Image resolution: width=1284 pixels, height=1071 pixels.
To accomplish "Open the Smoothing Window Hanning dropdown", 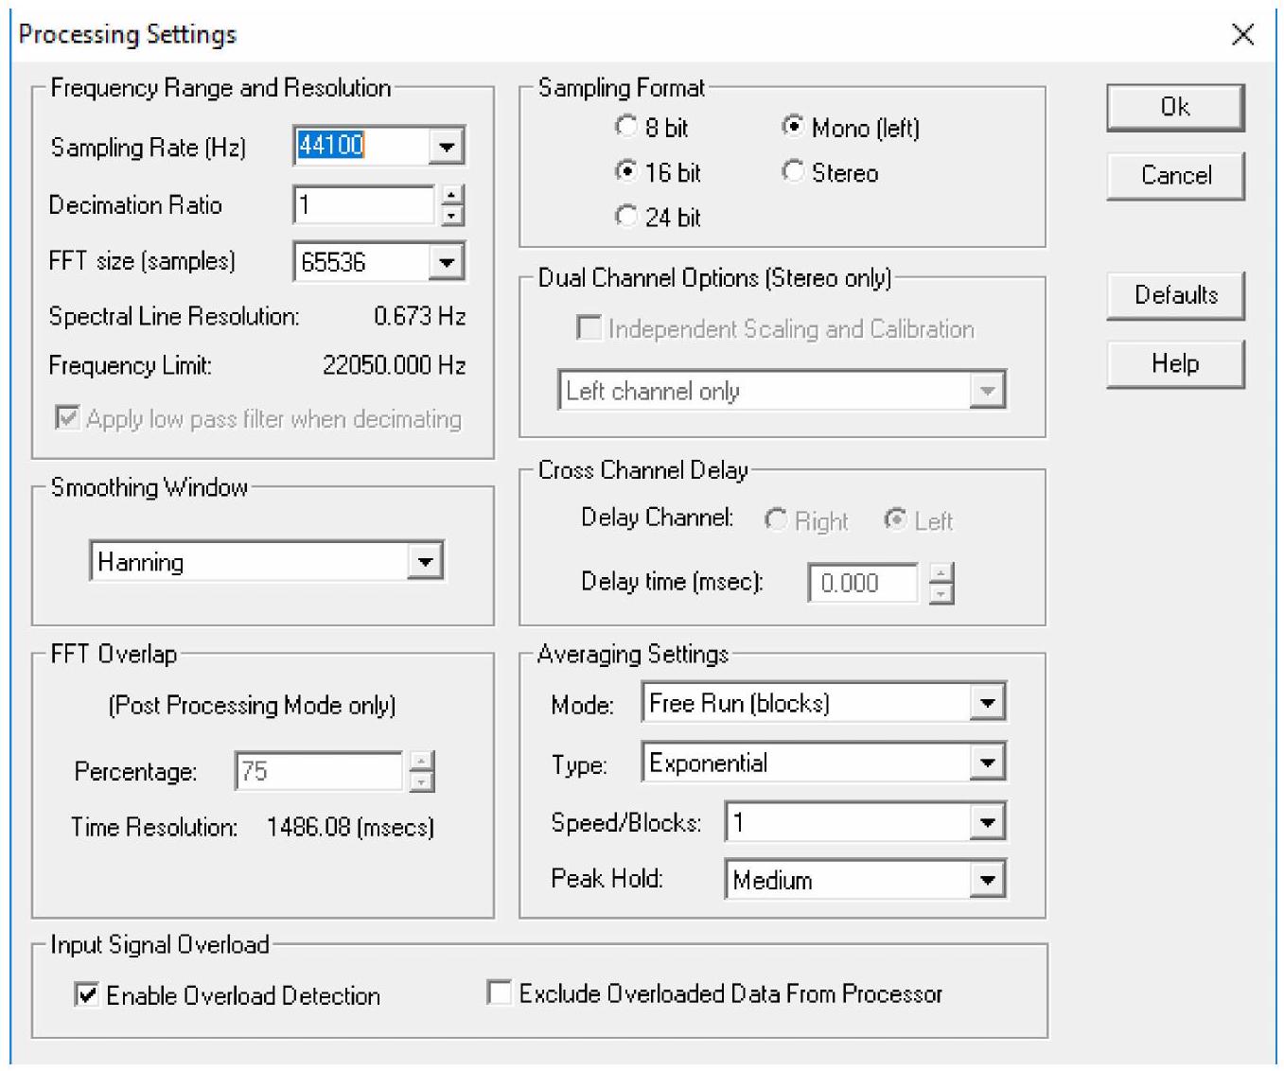I will (x=425, y=562).
